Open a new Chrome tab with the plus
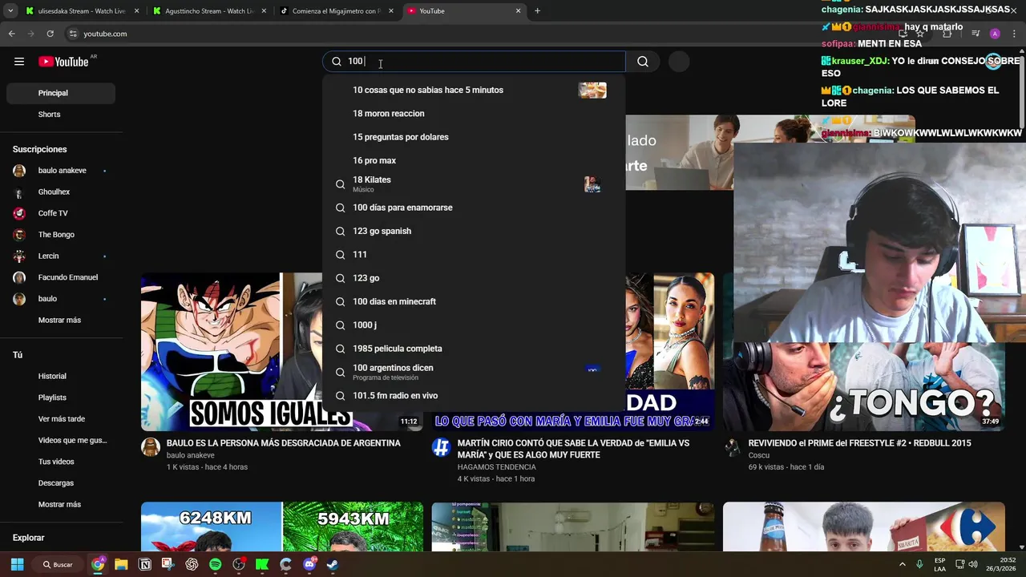Image resolution: width=1026 pixels, height=577 pixels. [537, 11]
